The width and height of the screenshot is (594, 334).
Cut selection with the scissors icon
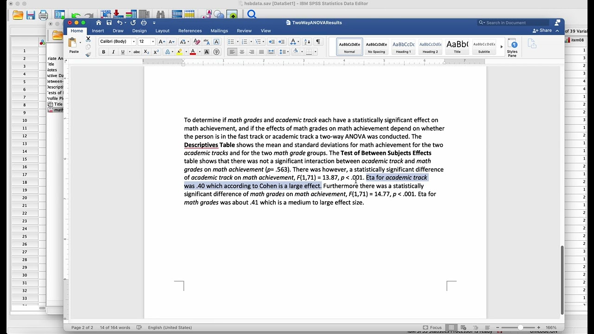[x=88, y=40]
